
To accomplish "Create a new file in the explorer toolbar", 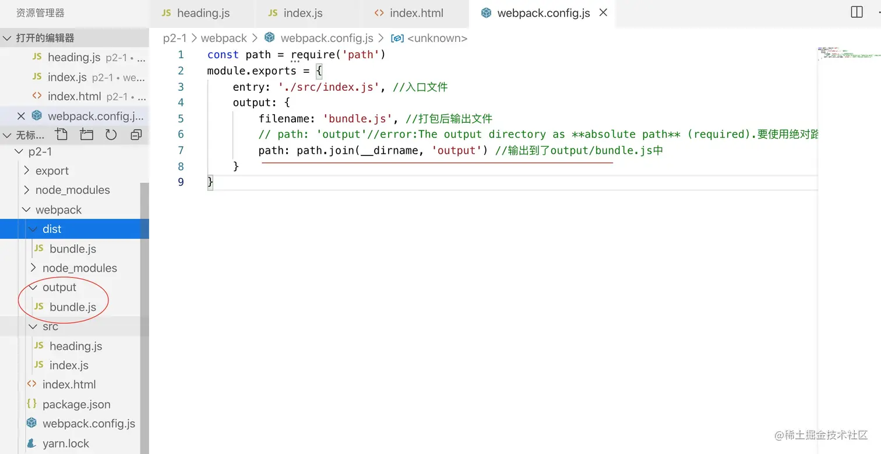I will pos(61,135).
